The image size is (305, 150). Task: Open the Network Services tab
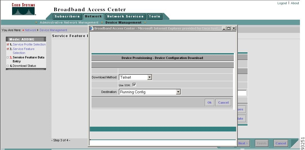tap(125, 16)
